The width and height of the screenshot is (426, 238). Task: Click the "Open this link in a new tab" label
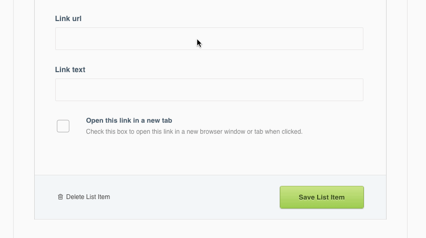tap(129, 121)
